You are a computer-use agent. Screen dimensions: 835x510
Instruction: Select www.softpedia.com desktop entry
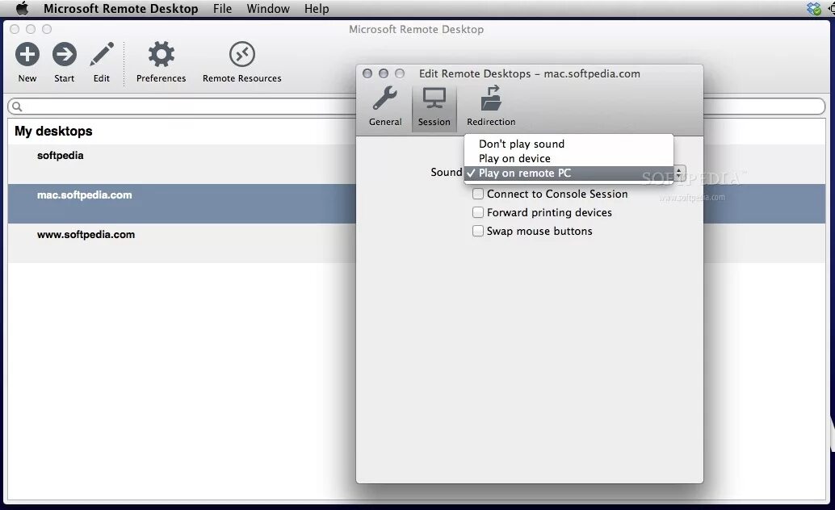[x=182, y=243]
